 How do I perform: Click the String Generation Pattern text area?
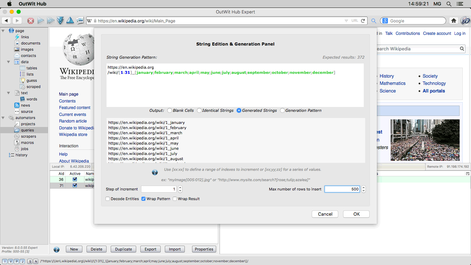235,85
